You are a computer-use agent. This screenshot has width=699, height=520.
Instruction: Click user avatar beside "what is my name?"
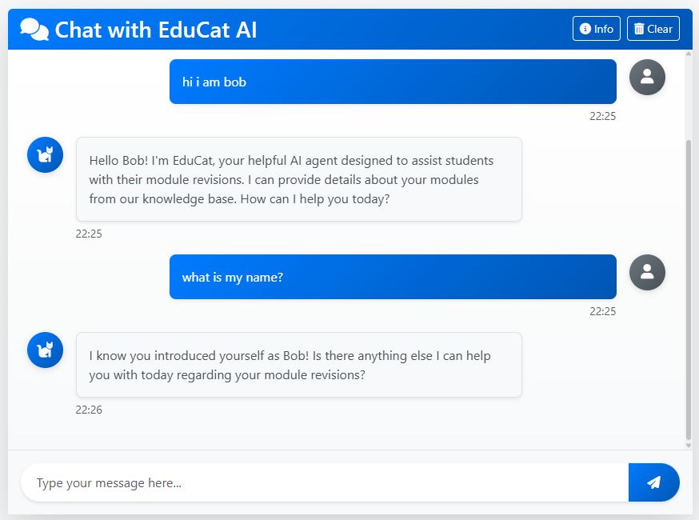pos(647,272)
